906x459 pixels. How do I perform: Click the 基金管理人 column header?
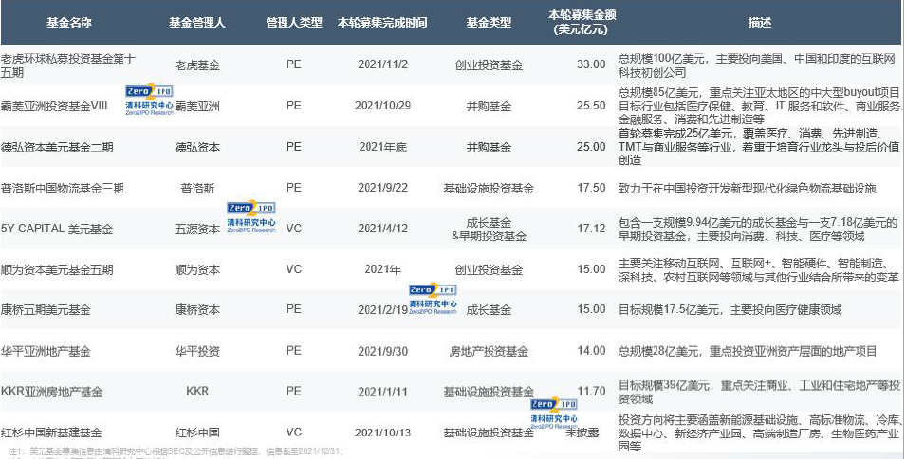(x=197, y=23)
